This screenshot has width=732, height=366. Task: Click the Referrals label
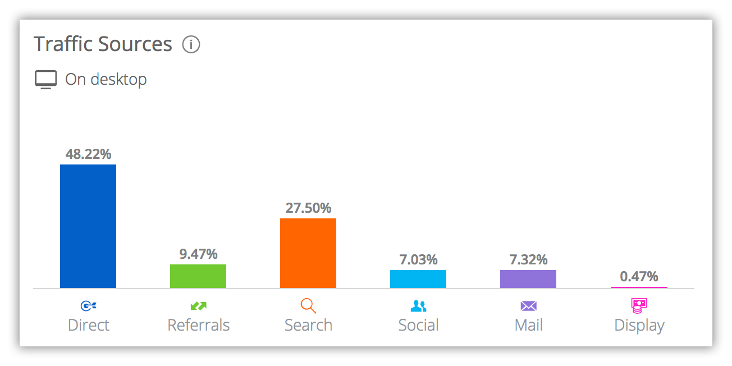(199, 325)
